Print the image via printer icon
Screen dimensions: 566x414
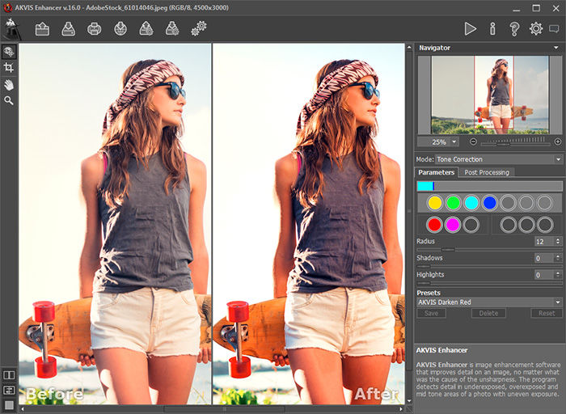pyautogui.click(x=95, y=29)
